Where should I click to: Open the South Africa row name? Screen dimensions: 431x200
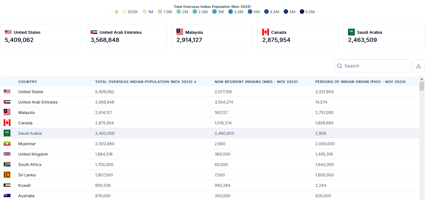point(30,165)
